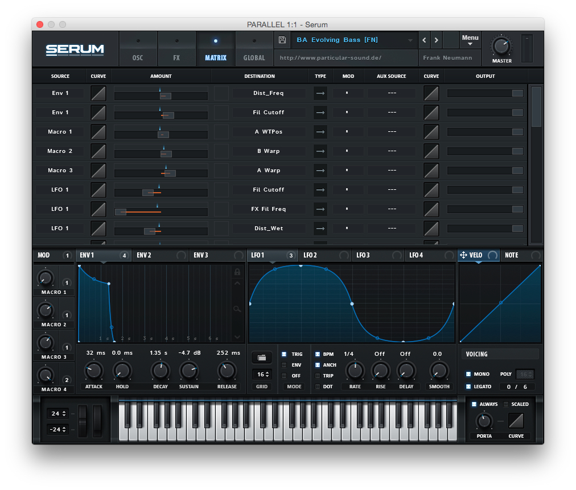Click the particular-sound.de URL field
The height and width of the screenshot is (490, 576).
coord(345,58)
